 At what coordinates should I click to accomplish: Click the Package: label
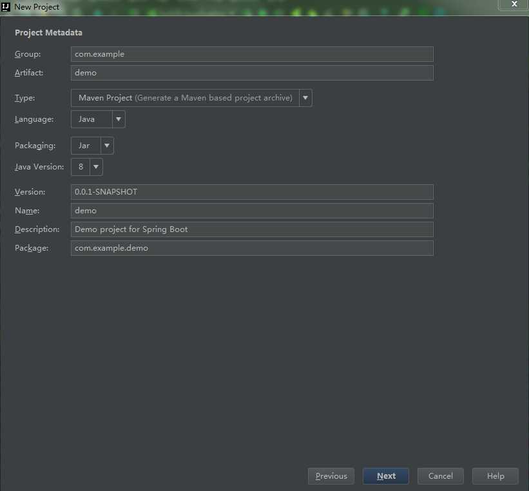pos(32,248)
